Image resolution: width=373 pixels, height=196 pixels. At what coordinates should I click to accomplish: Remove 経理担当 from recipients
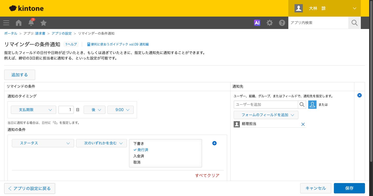[303, 124]
